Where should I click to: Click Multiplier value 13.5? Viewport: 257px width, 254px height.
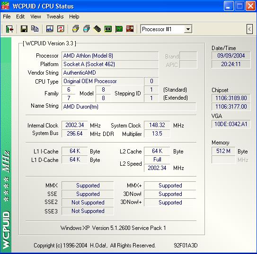click(x=157, y=134)
